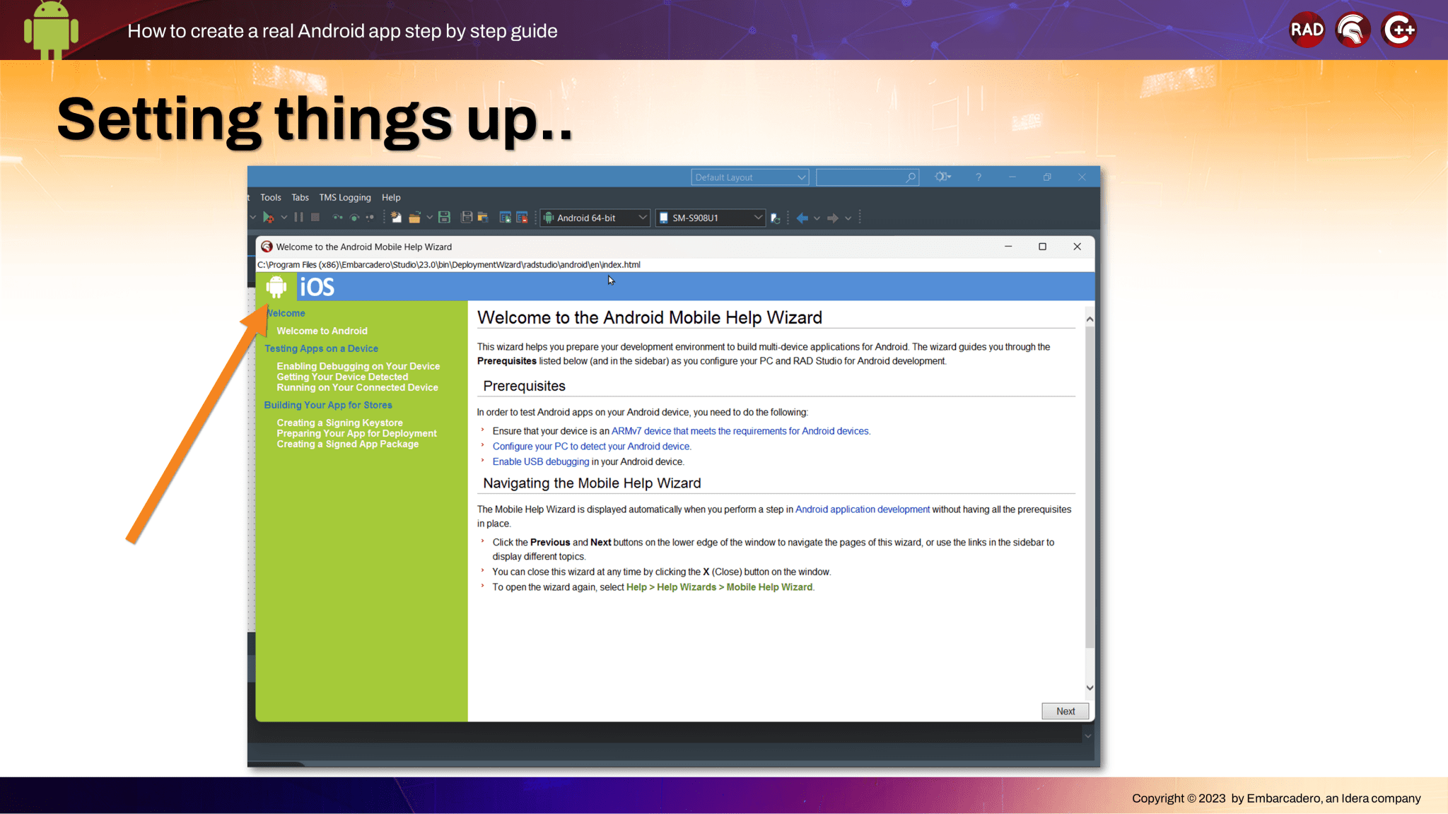
Task: Open the Tools menu
Action: click(x=270, y=197)
